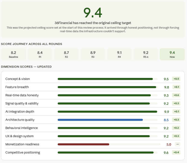Click the large 9.4 overall score
The height and width of the screenshot is (163, 187).
pyautogui.click(x=93, y=13)
